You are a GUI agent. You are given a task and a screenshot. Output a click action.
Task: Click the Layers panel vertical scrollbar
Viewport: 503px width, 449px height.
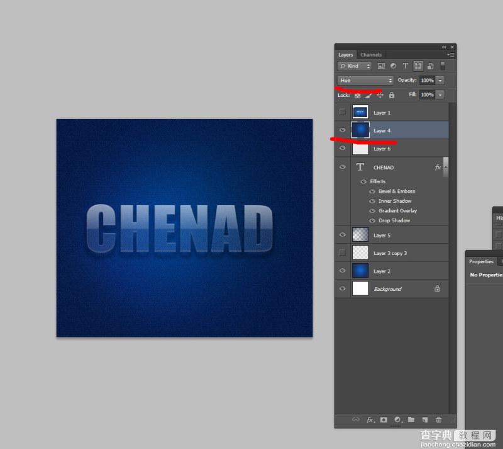pyautogui.click(x=452, y=257)
